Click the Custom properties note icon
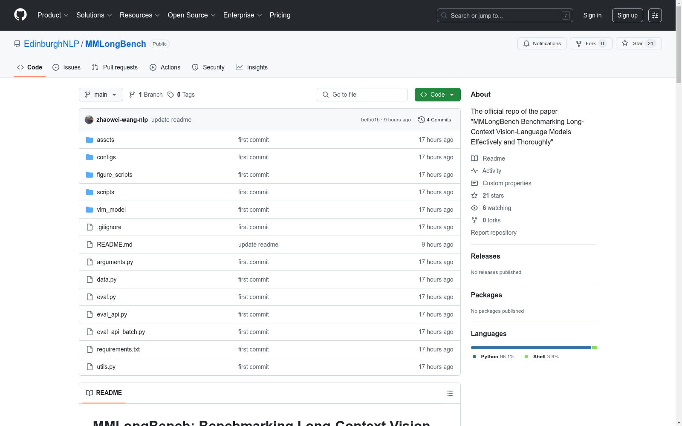Screen dimensions: 682x426 [474, 183]
